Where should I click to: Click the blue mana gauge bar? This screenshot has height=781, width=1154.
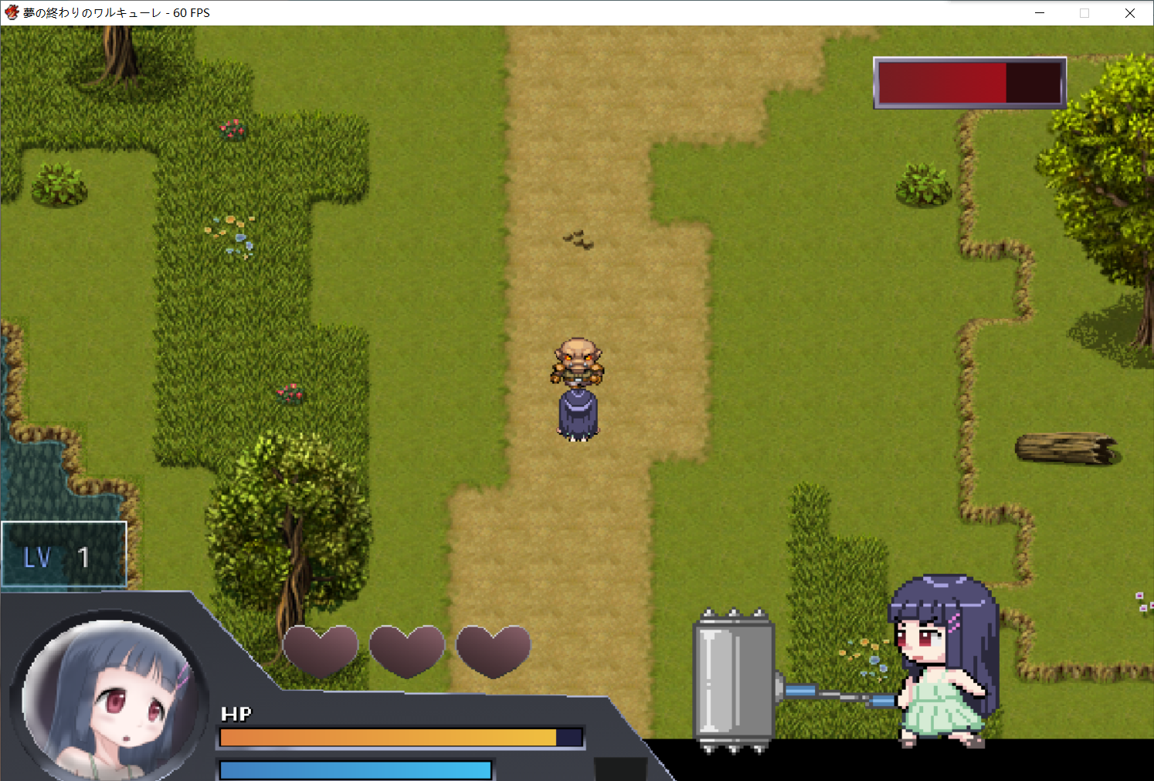tap(356, 770)
